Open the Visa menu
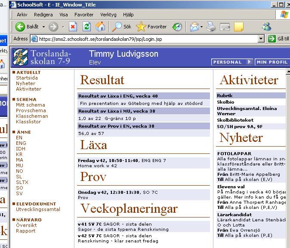Viewport: 290px width, 248px height. tap(63, 15)
